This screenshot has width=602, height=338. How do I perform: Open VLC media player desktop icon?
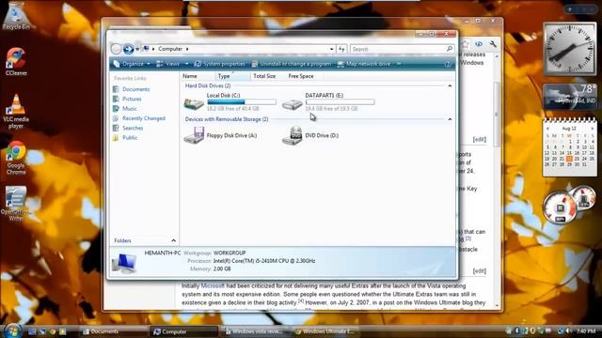16,111
